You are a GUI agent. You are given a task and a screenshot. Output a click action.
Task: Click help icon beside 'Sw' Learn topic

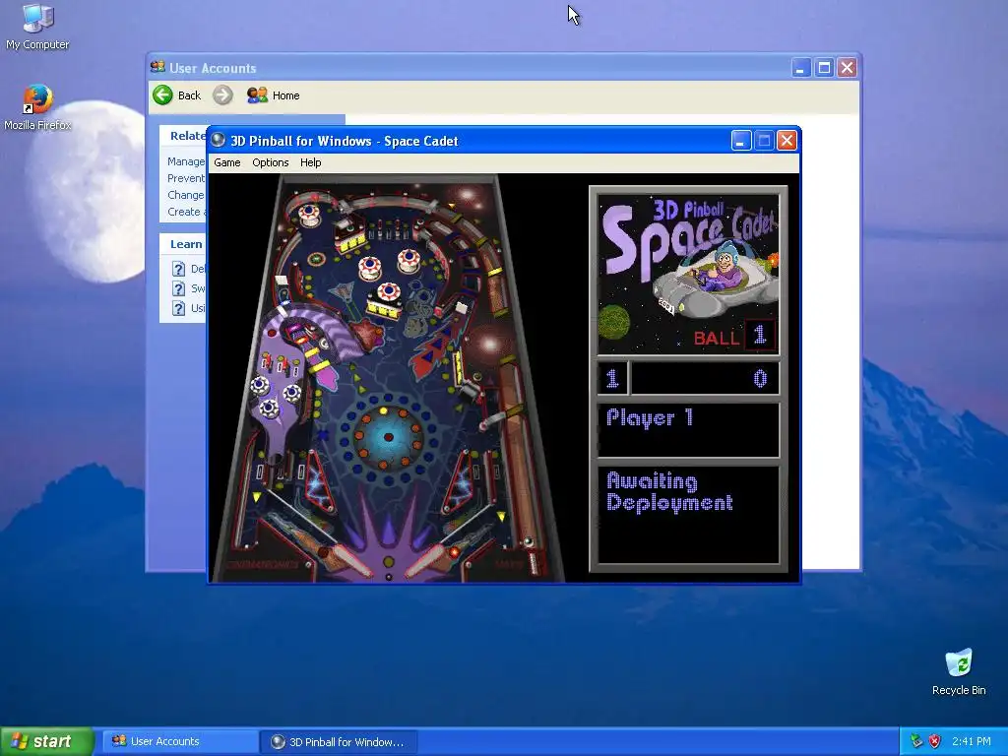pos(179,288)
